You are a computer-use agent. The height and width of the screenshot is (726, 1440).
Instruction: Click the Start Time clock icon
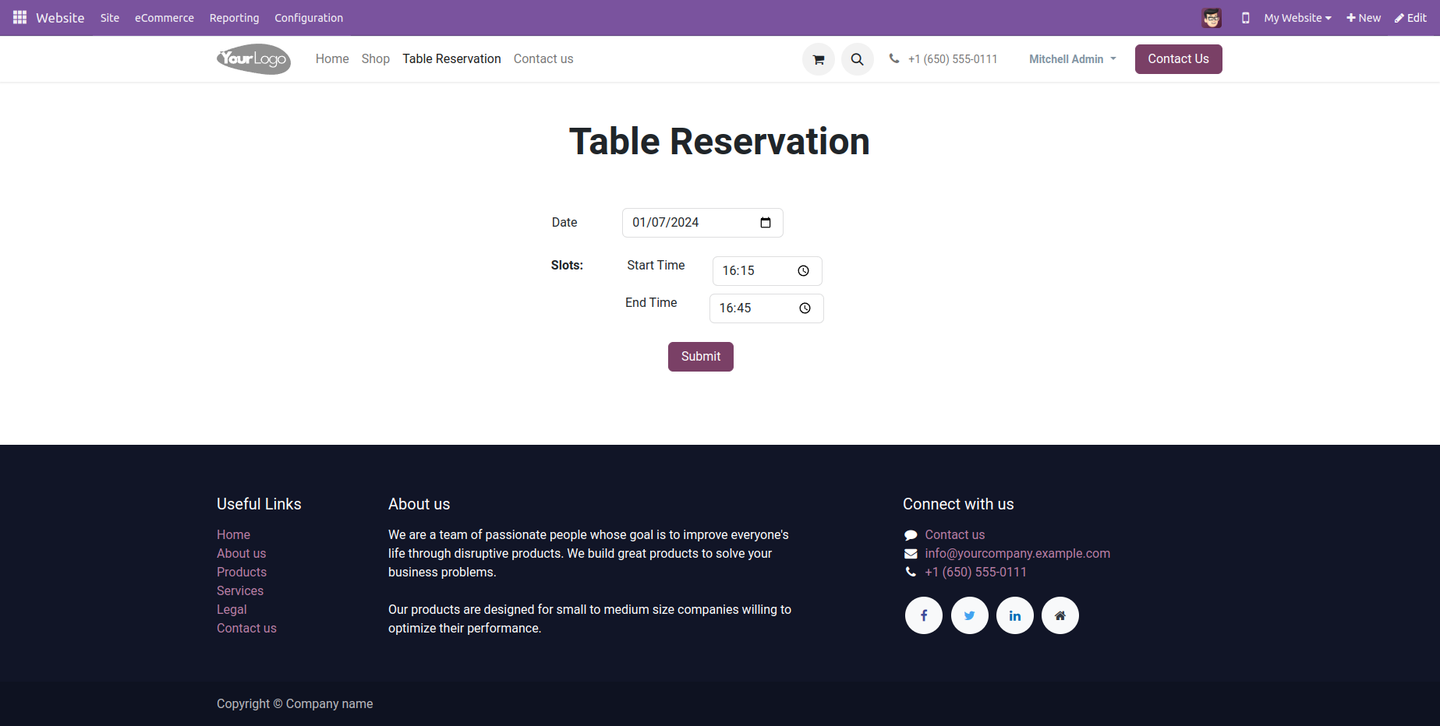[803, 271]
